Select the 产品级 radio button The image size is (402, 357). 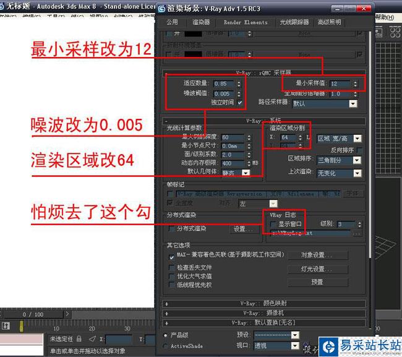165,335
